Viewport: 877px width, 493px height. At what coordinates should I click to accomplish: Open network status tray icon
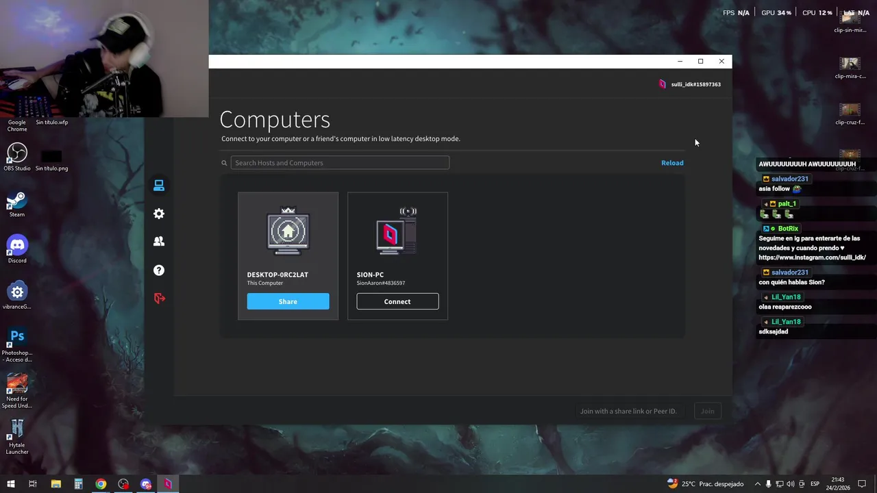point(780,484)
